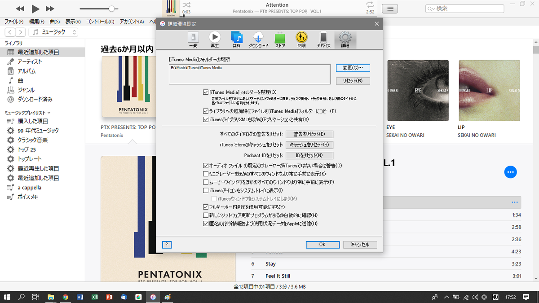Click the 変更(C)... button
539x303 pixels.
tap(353, 68)
